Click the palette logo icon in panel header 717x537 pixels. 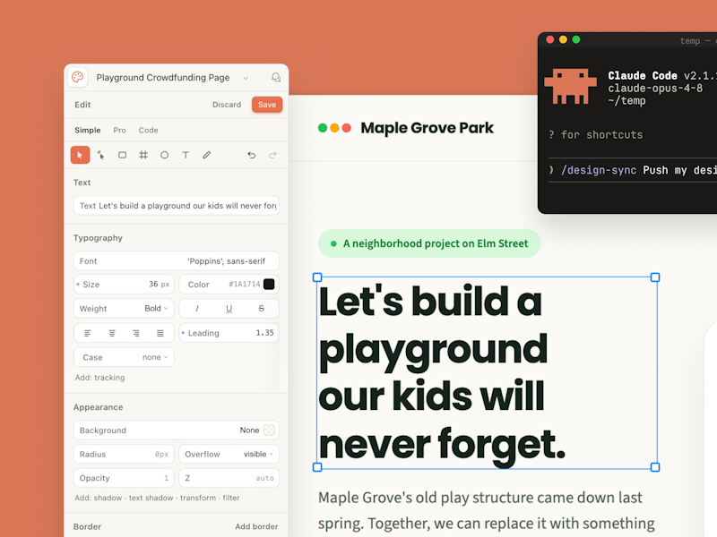78,77
